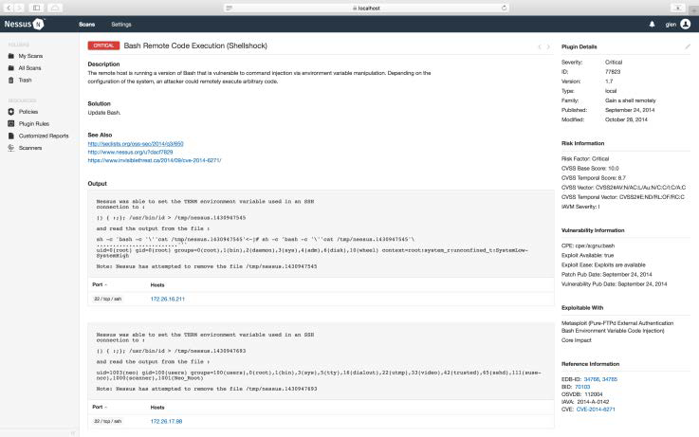This screenshot has height=437, width=699.
Task: Open the invisiblethreat.ca CVE link
Action: [155, 160]
